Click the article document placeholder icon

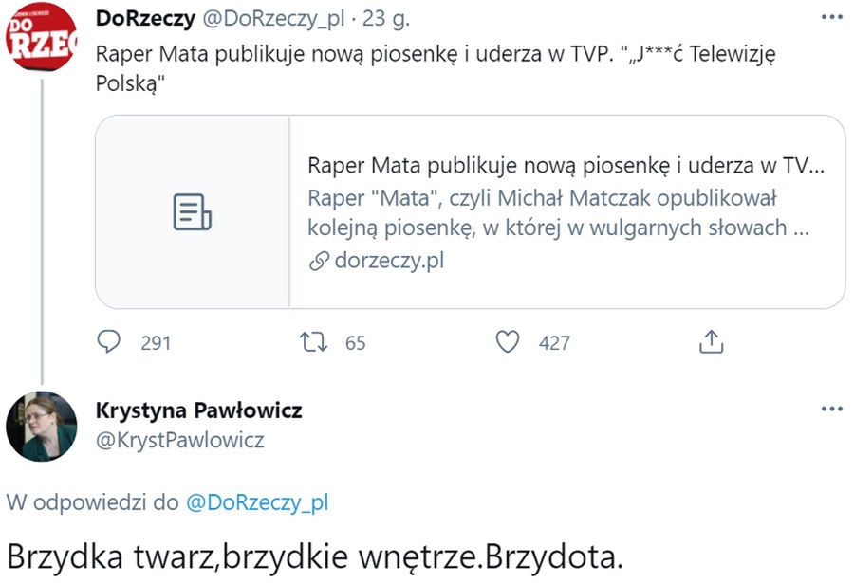pos(192,211)
